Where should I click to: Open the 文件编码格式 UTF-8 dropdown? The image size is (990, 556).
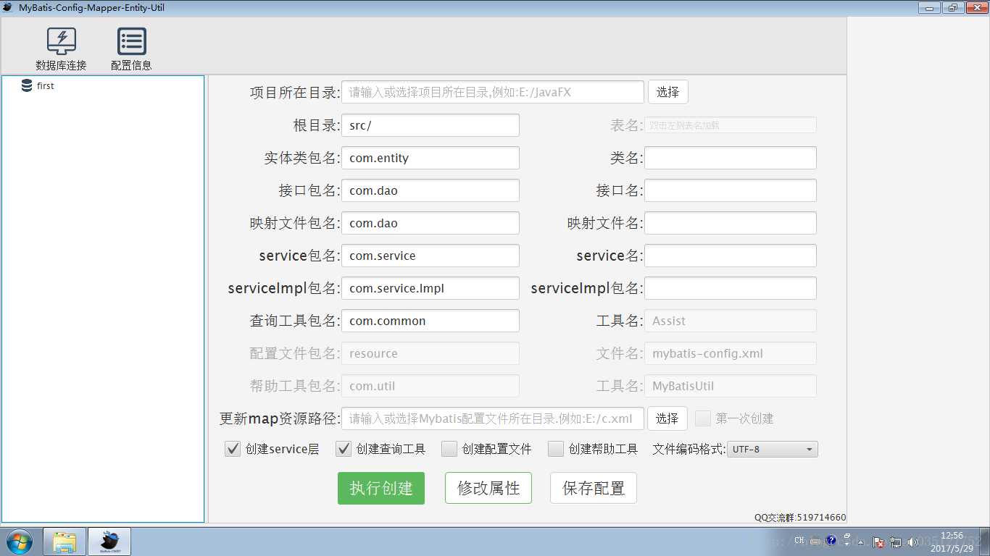pyautogui.click(x=773, y=449)
